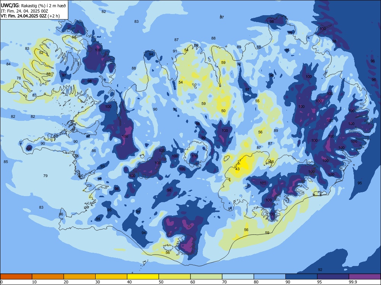Click the orange 10–20 legend swatch
381x285 pixels.
48,277
